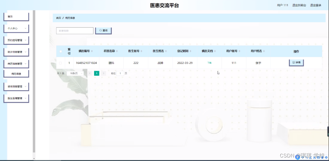This screenshot has width=329, height=161.
Task: Expand the 预约挂号管理 menu
Action: pyautogui.click(x=16, y=40)
